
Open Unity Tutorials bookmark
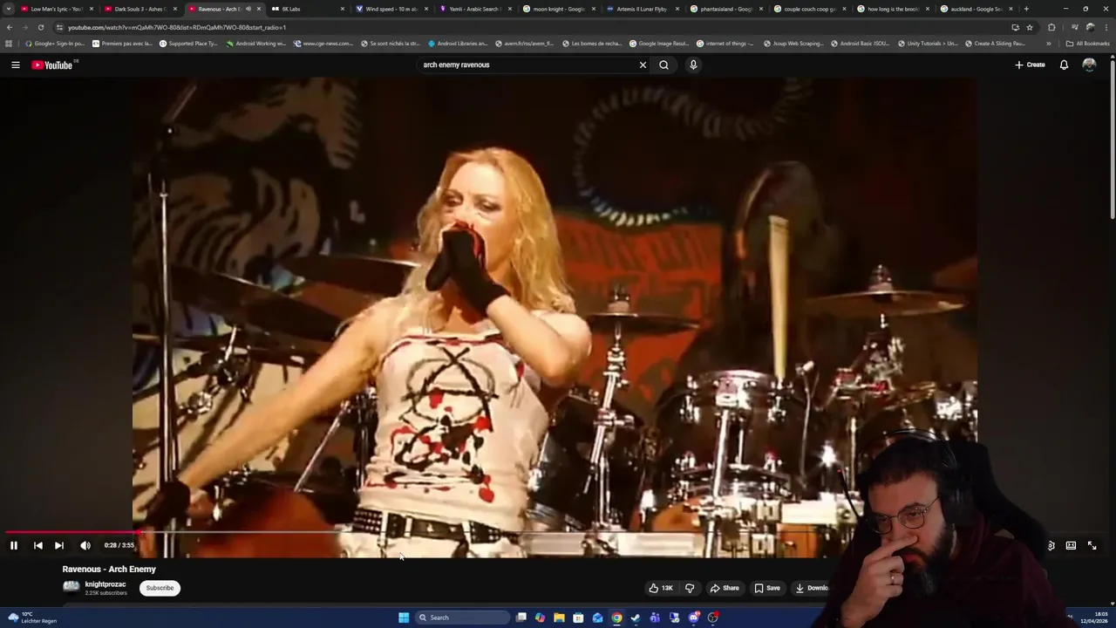[x=928, y=43]
